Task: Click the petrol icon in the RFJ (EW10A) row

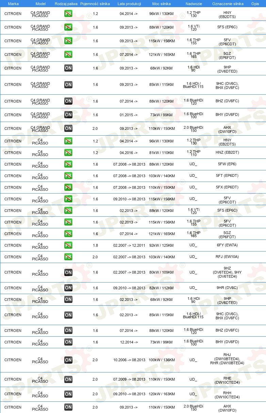Action: (x=68, y=257)
